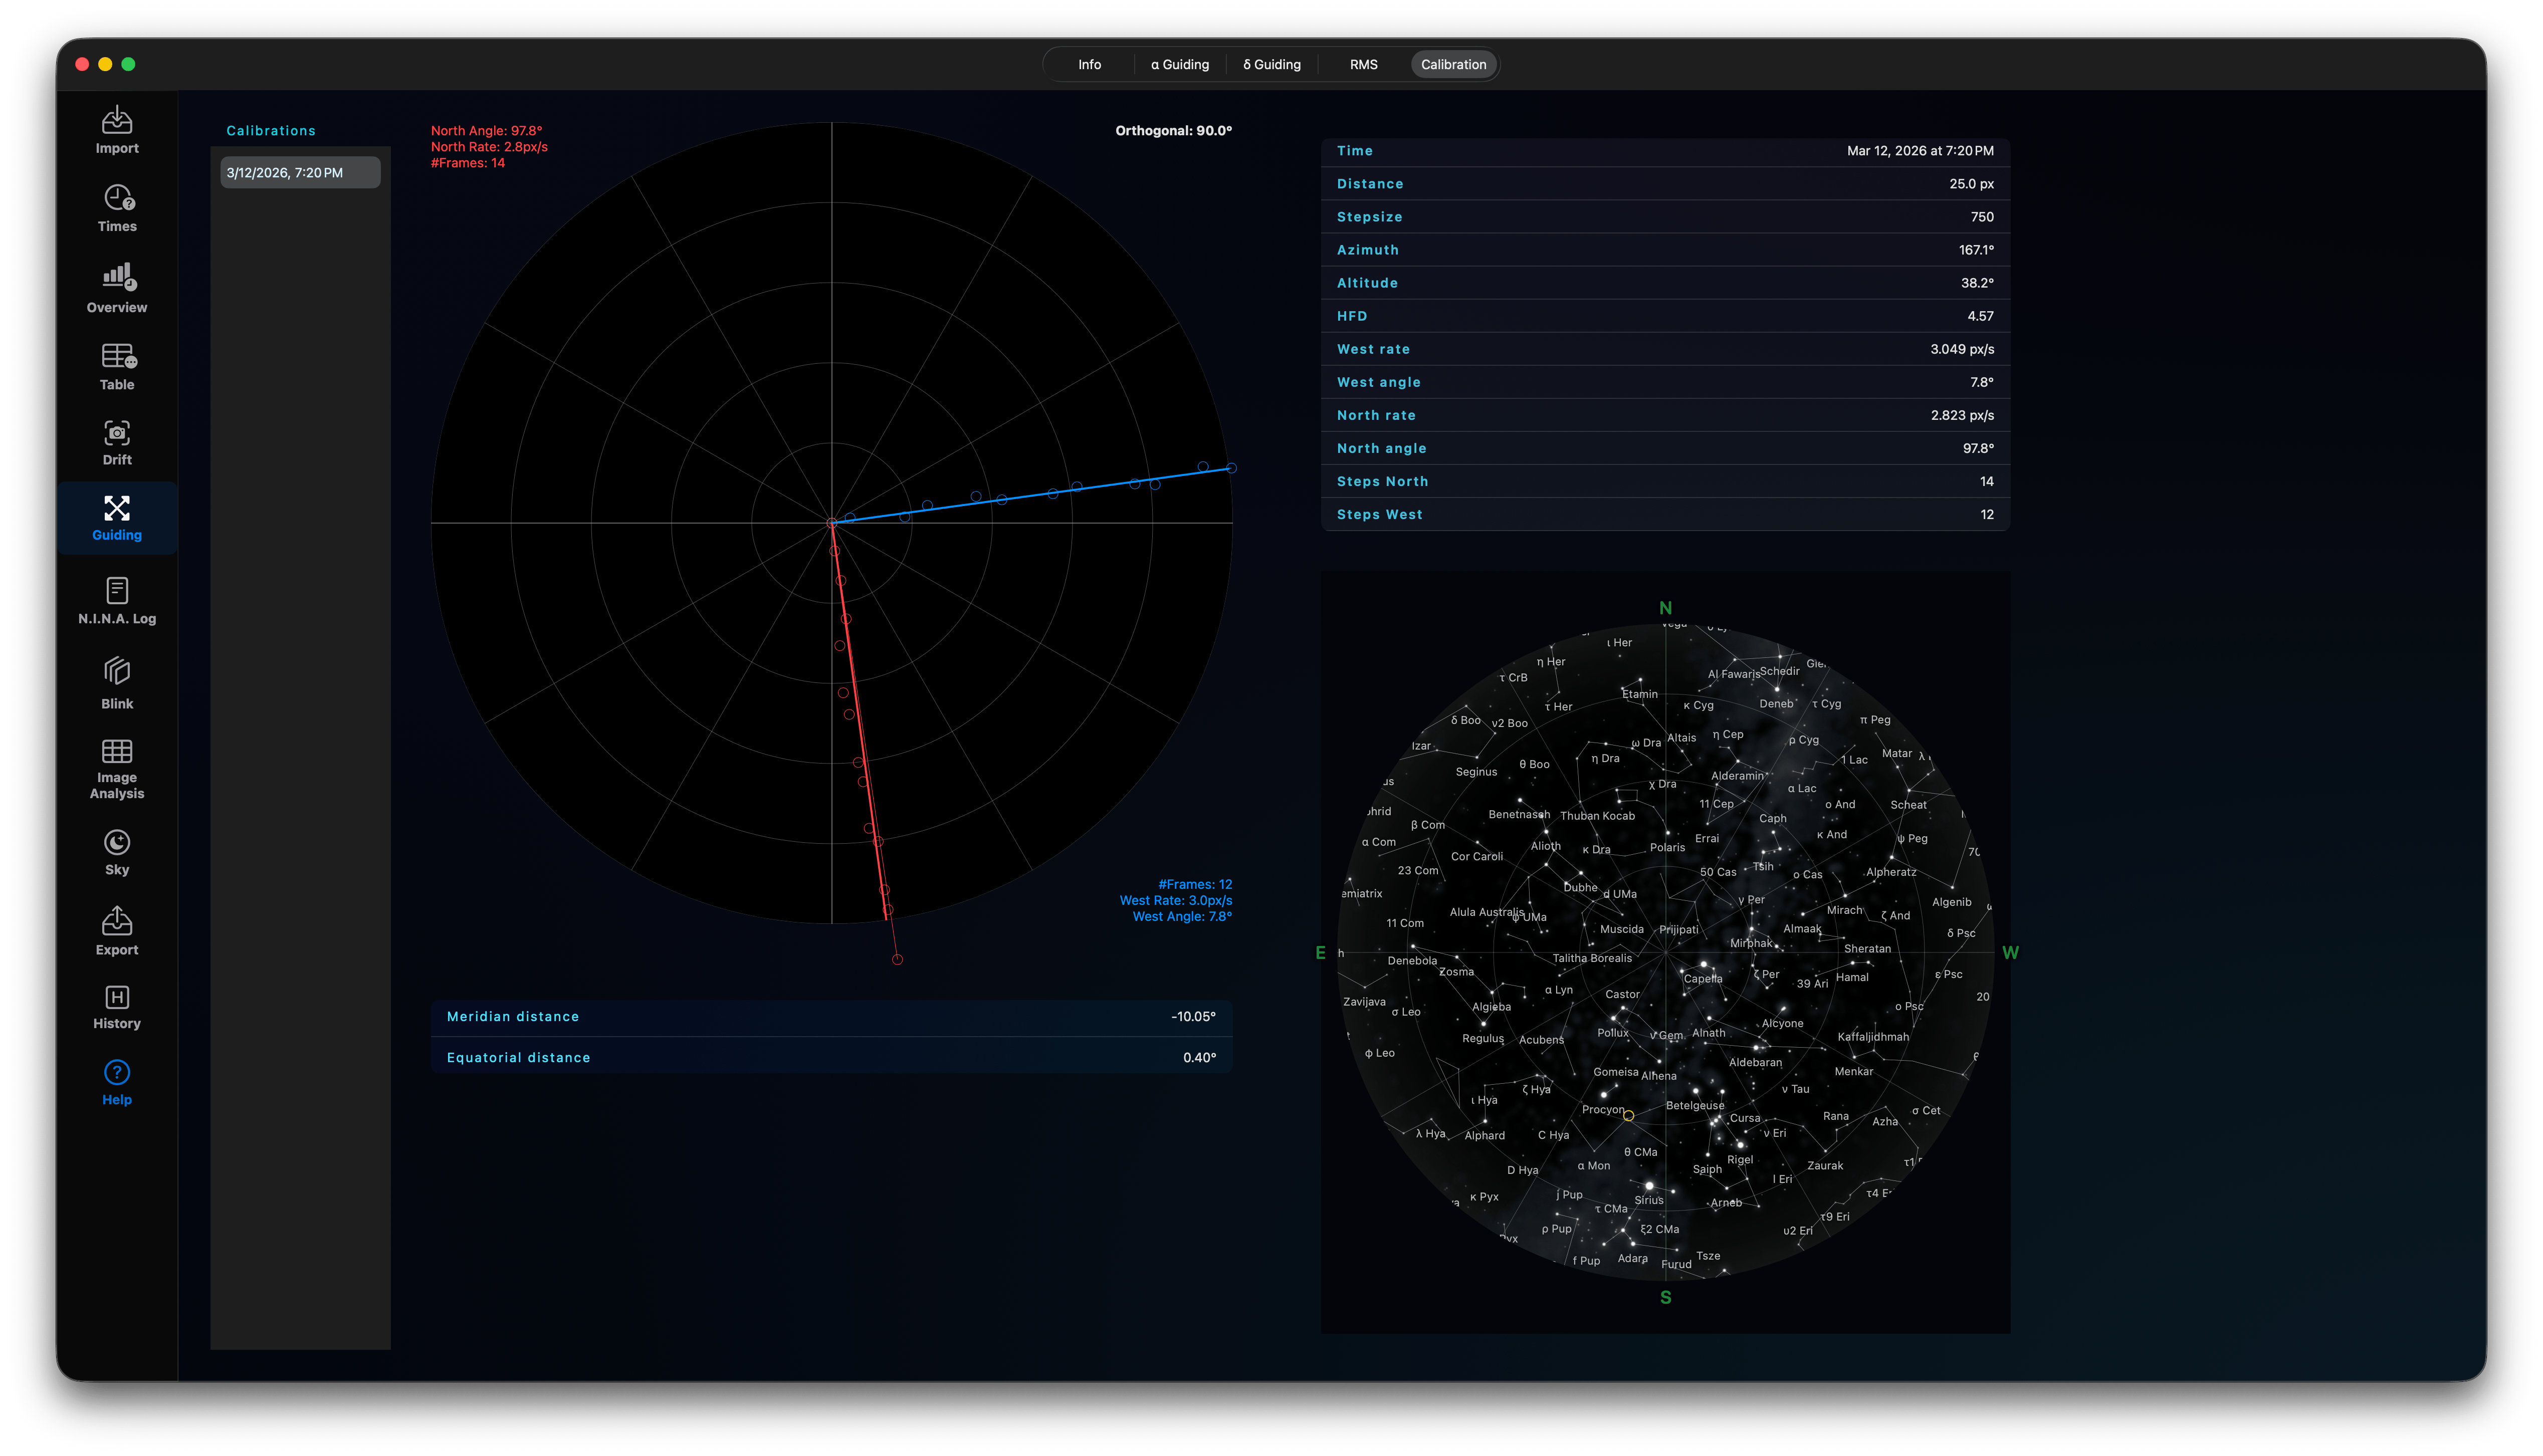The height and width of the screenshot is (1456, 2543).
Task: Open the Drift section
Action: click(x=117, y=443)
